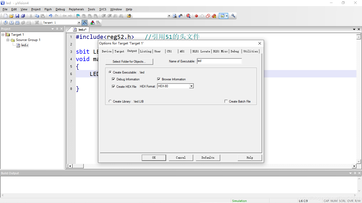This screenshot has width=362, height=203.
Task: Open the Flash menu
Action: pos(48,9)
